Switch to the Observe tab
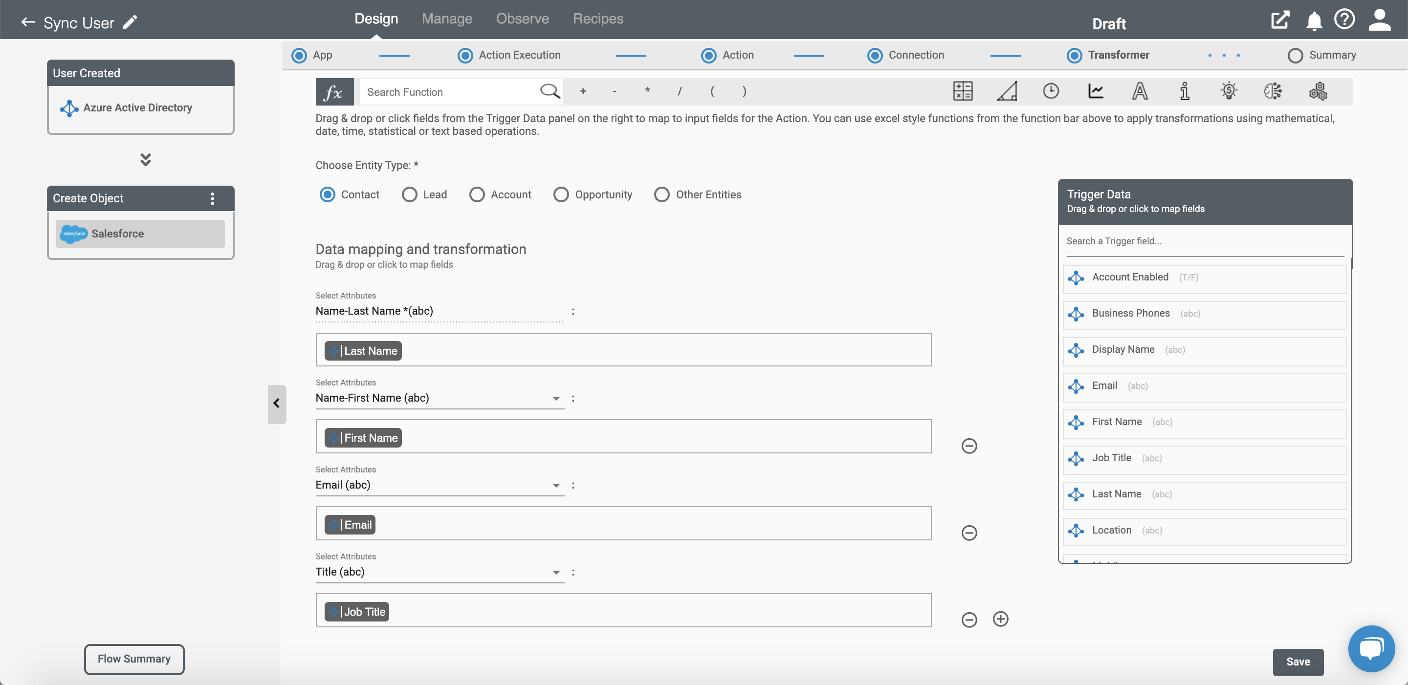The height and width of the screenshot is (685, 1408). tap(522, 19)
